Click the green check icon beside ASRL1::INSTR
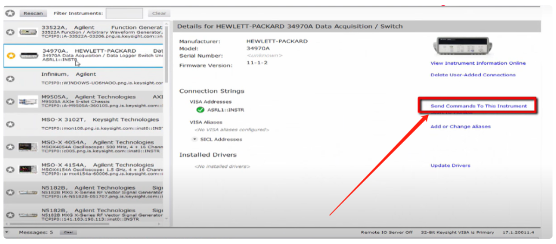 click(x=200, y=110)
